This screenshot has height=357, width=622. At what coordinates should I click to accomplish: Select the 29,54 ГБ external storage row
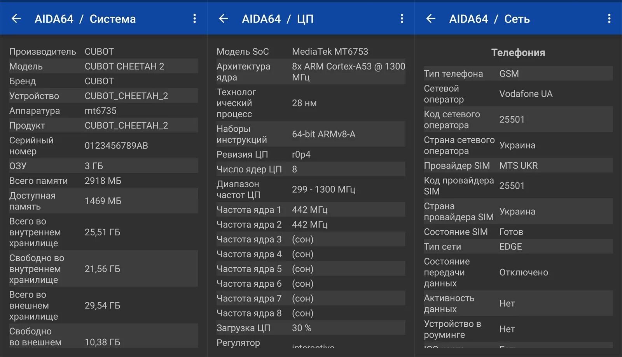tap(103, 305)
